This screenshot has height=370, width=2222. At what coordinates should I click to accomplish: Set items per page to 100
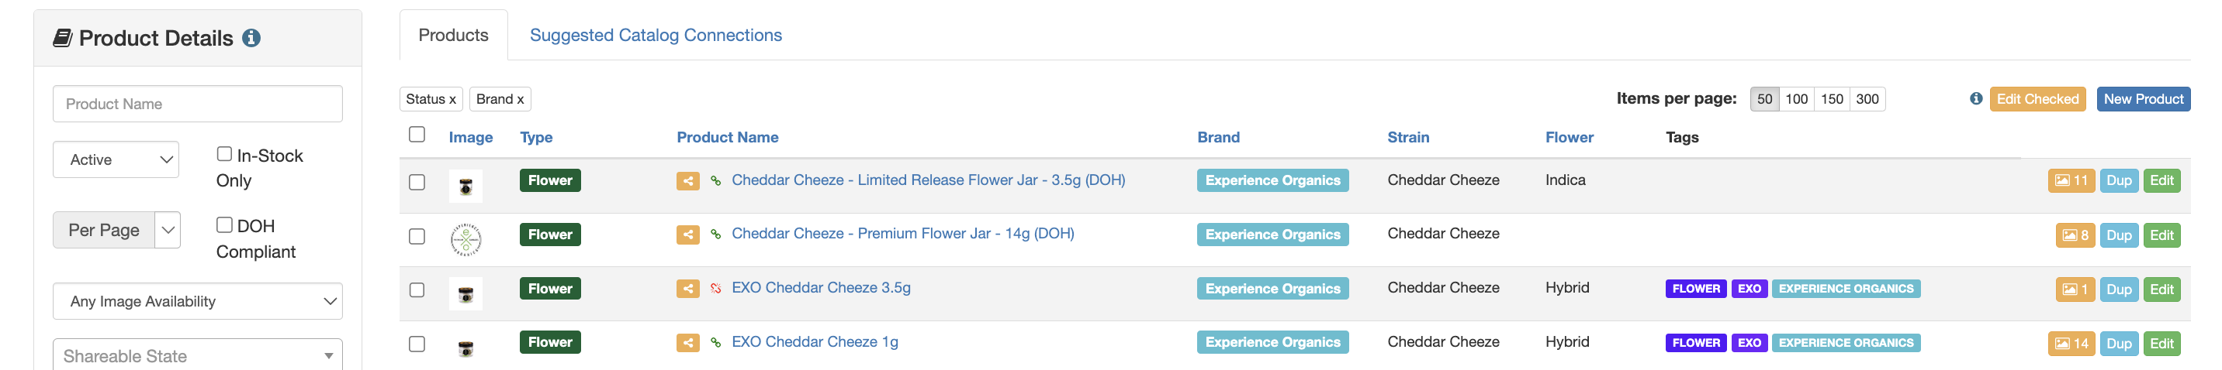tap(1796, 99)
